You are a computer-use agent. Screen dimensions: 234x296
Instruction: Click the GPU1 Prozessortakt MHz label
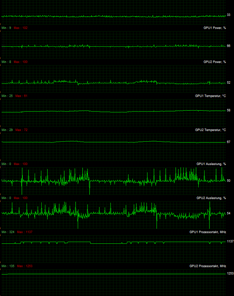[207, 232]
